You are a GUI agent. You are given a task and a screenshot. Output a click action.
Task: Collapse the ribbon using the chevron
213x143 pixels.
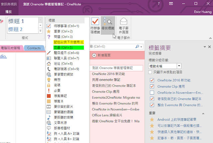coord(210,38)
